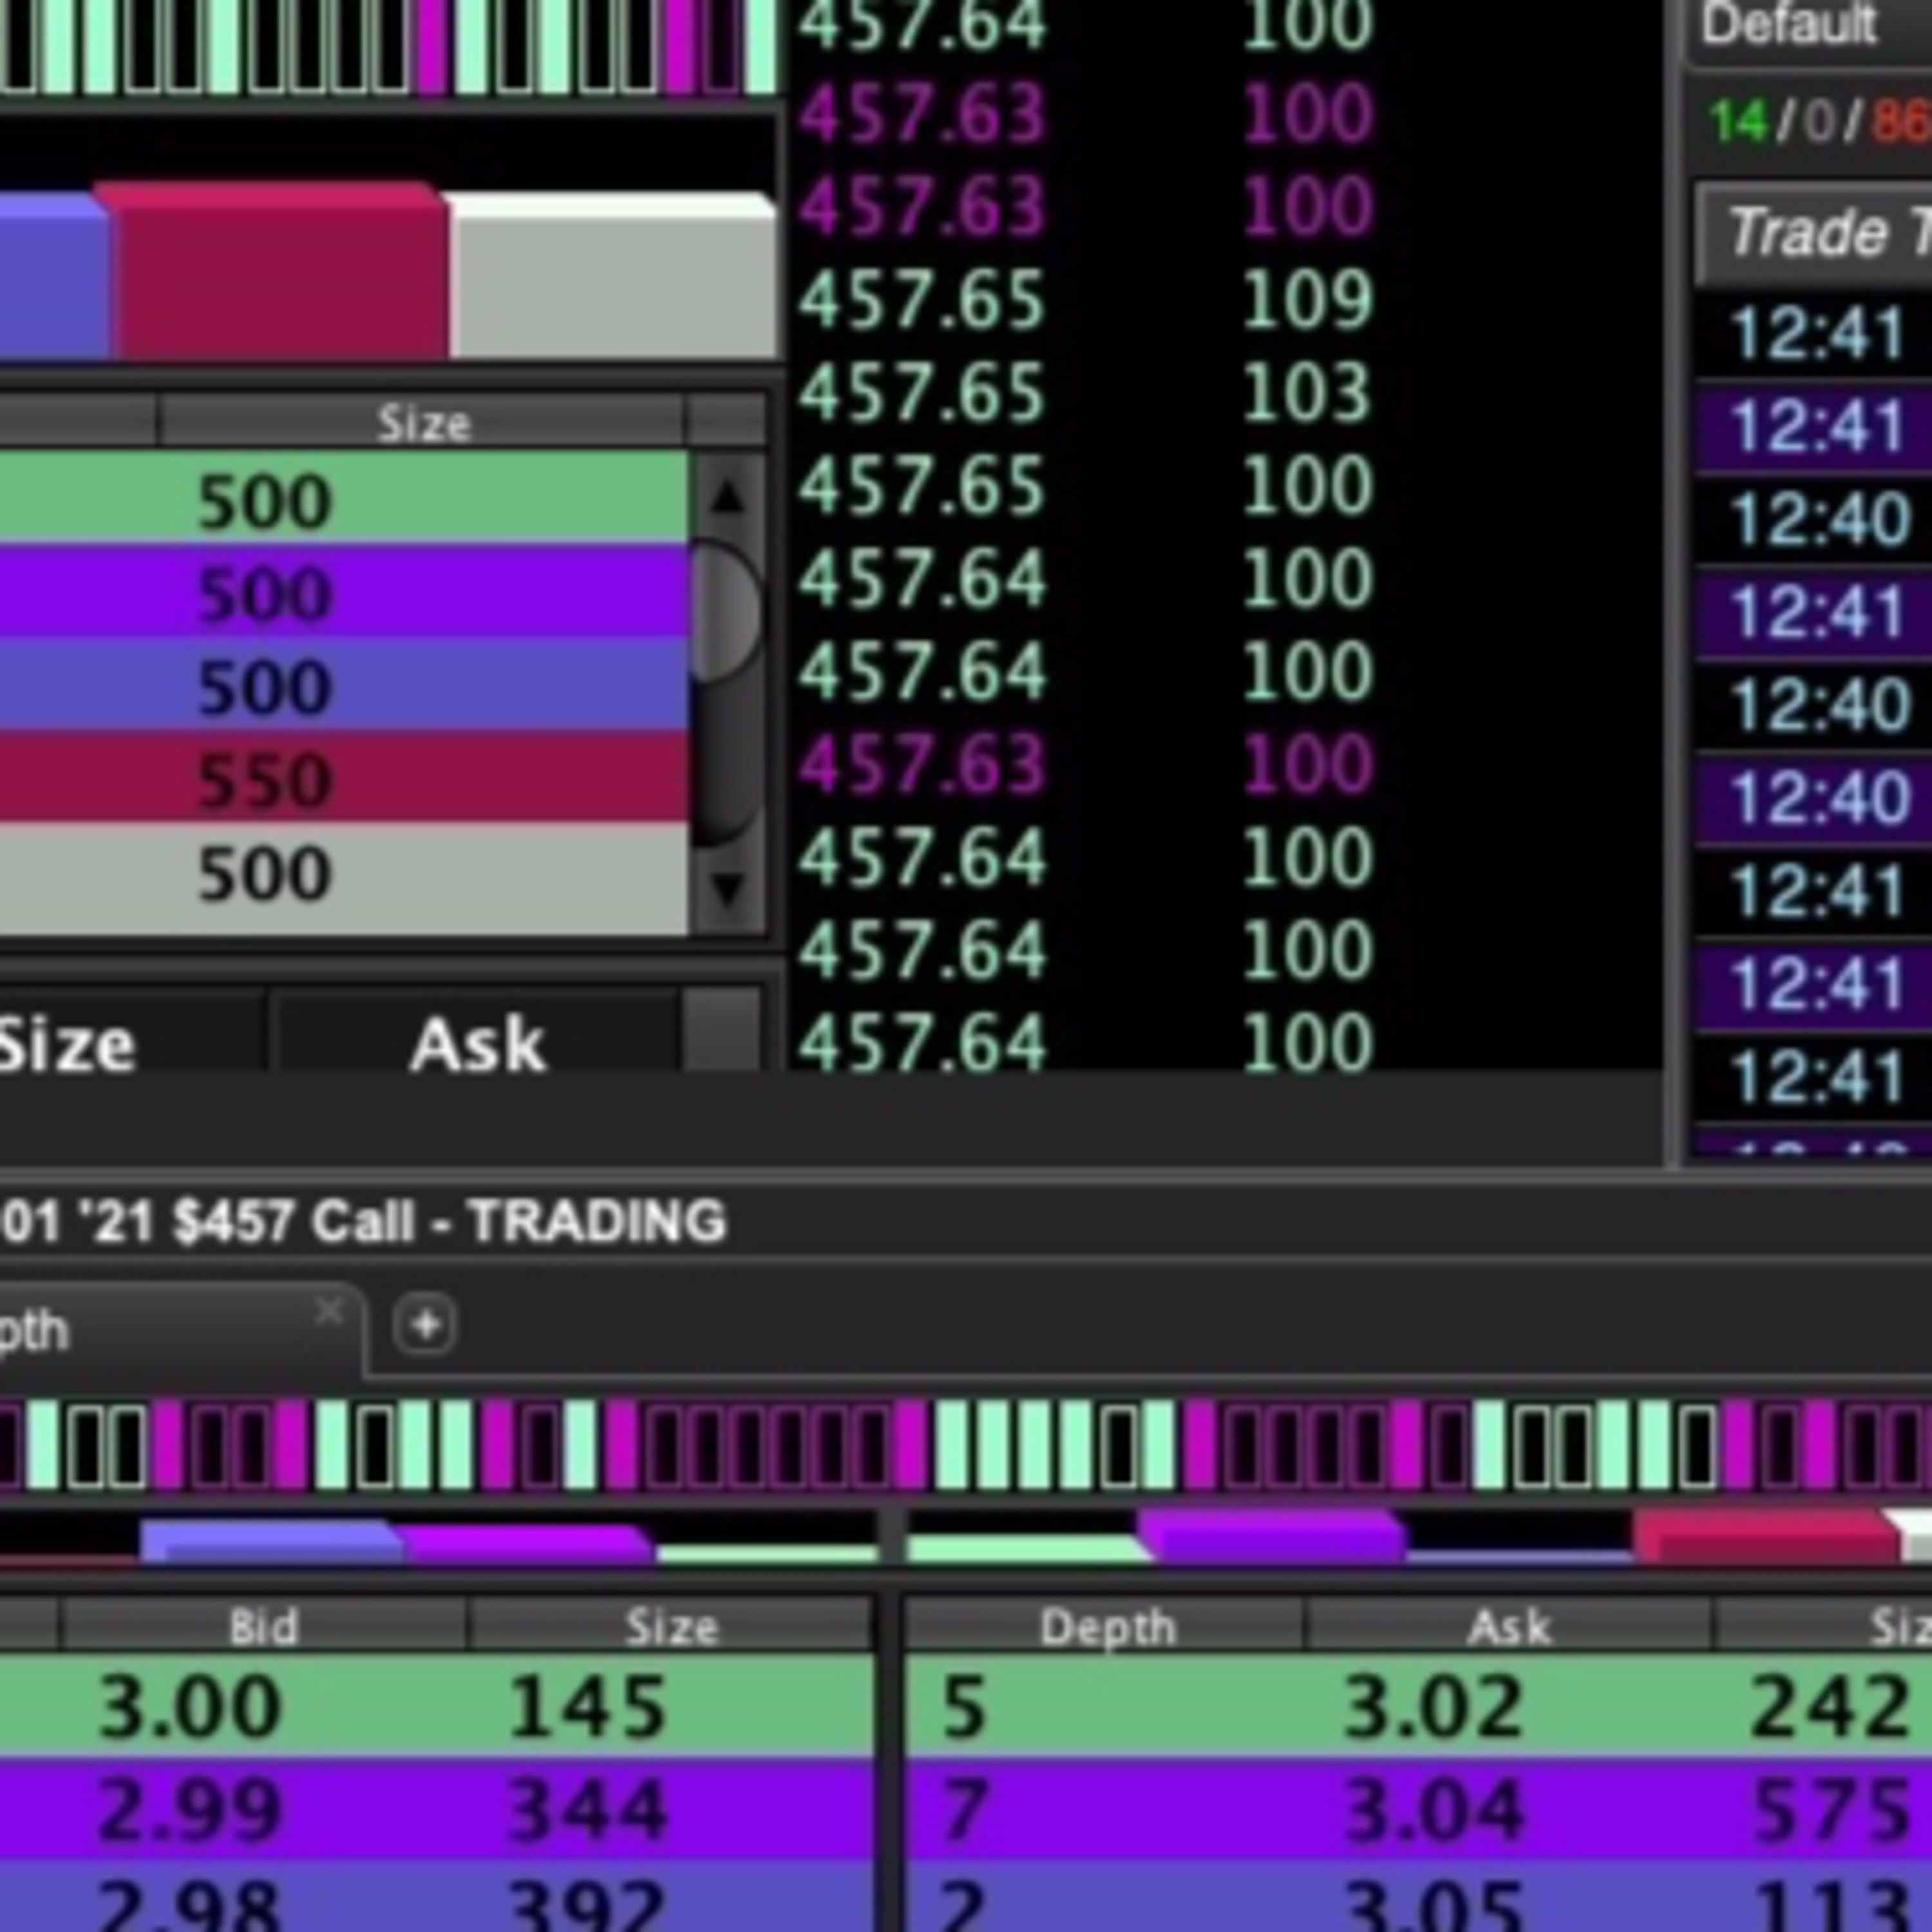1932x1932 pixels.
Task: Click the depth value 5 in the 3.02 row
Action: pyautogui.click(x=964, y=1707)
